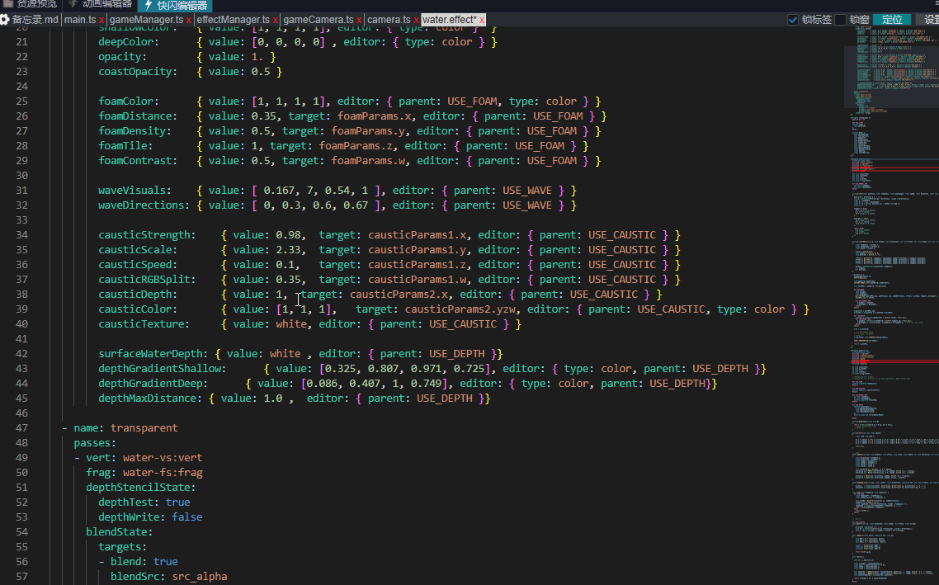Click the 'coastOpacity:' property name
The image size is (939, 585).
coord(138,72)
